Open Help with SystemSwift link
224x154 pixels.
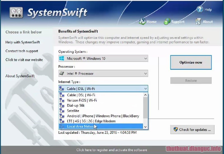point(23,42)
